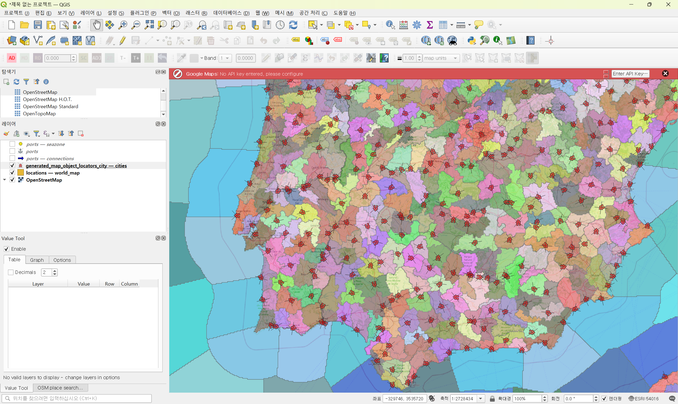The height and width of the screenshot is (404, 678).
Task: Open the 래스터 (R) menu
Action: [196, 13]
